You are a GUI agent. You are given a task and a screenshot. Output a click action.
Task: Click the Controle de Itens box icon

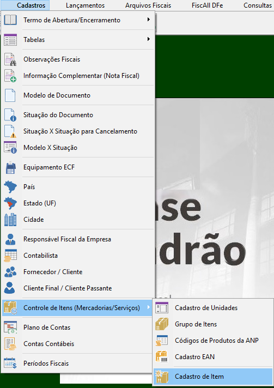(x=10, y=308)
